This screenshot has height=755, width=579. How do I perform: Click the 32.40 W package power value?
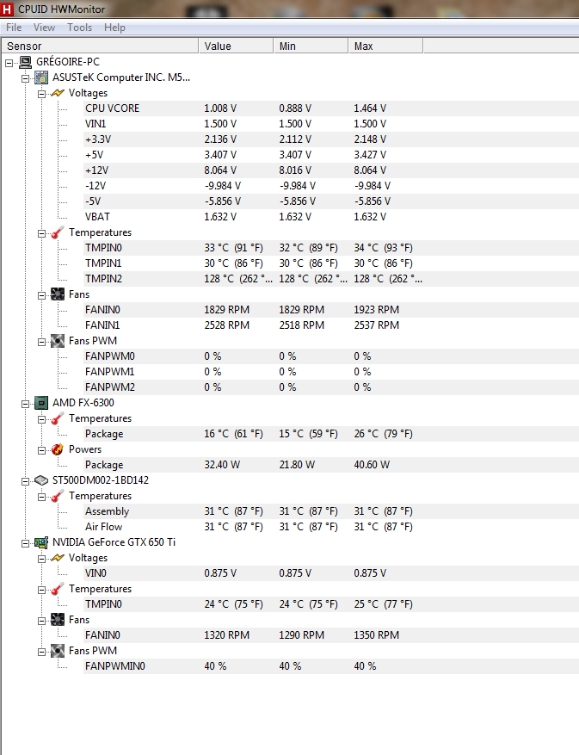(222, 465)
